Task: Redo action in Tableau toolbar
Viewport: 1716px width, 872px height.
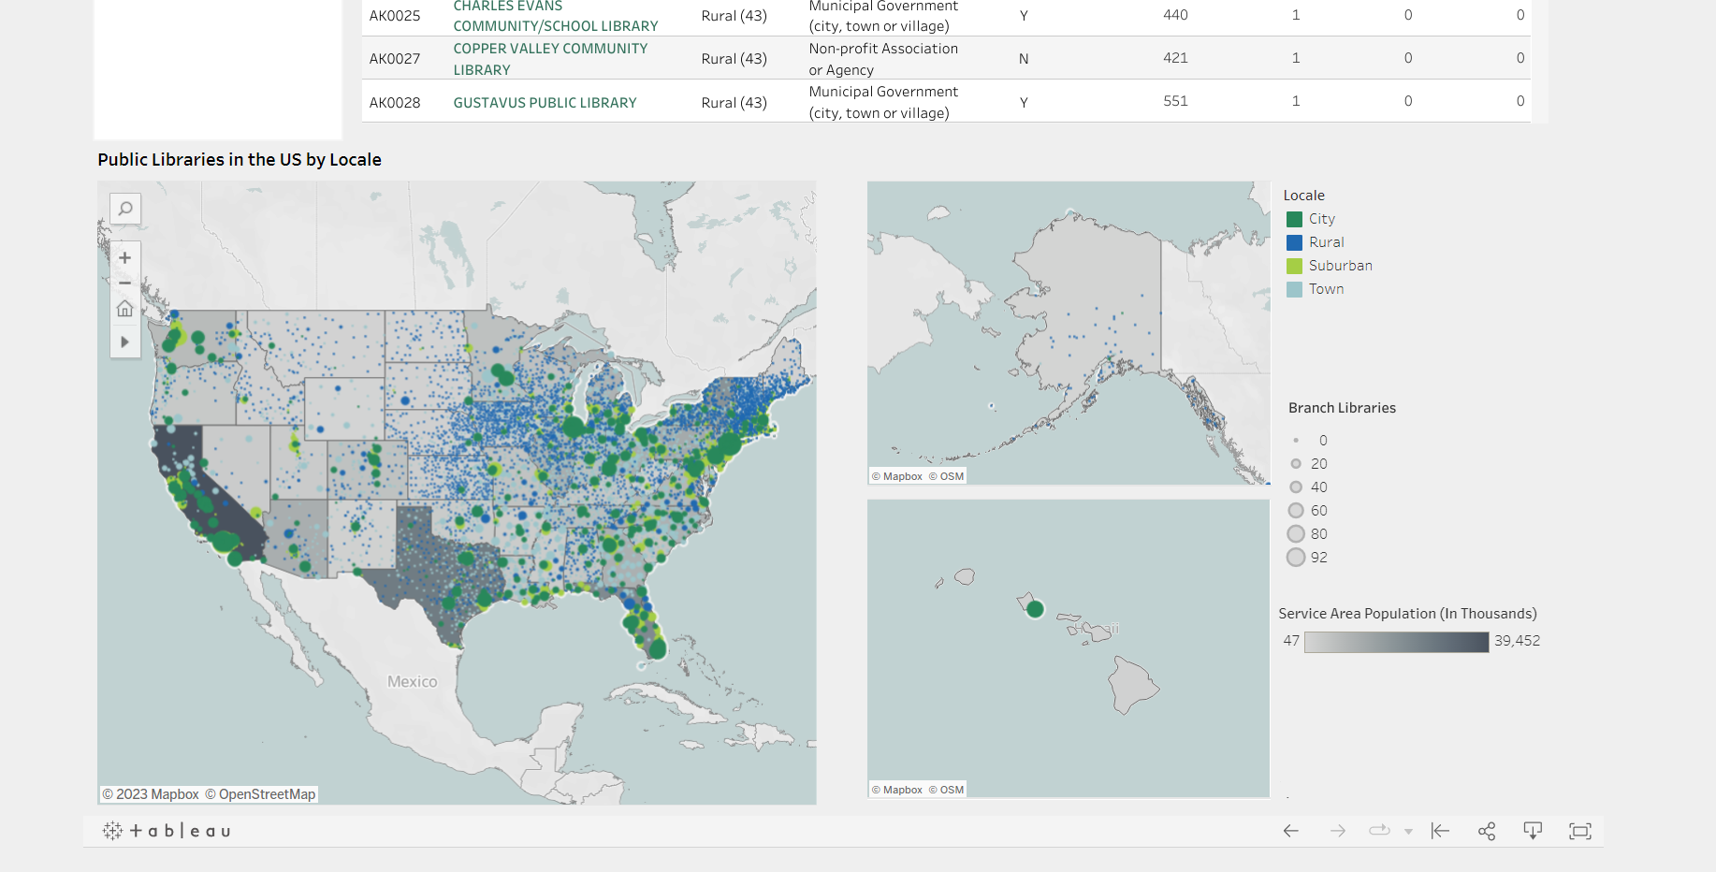Action: tap(1337, 831)
